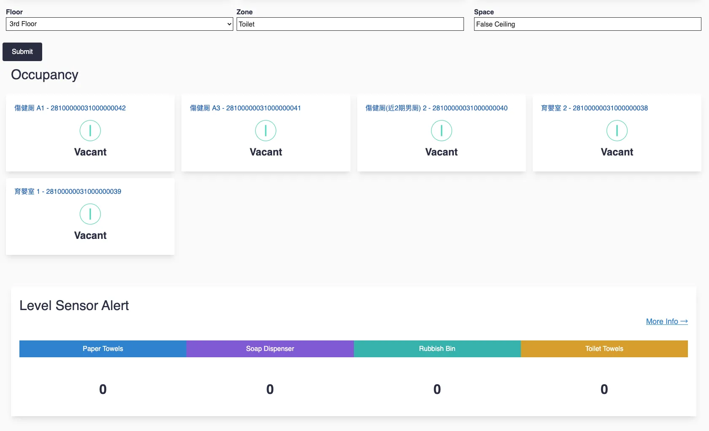Viewport: 709px width, 431px height.
Task: Click vacant status icon on 傷健厠 A1 card
Action: [90, 131]
